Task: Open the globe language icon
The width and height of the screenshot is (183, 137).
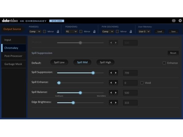Action: tap(174, 21)
